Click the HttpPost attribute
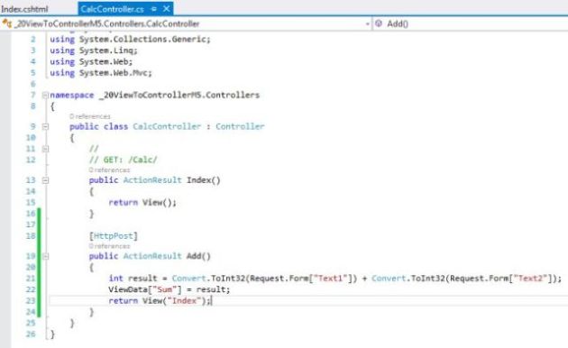568x348 pixels. (x=114, y=236)
